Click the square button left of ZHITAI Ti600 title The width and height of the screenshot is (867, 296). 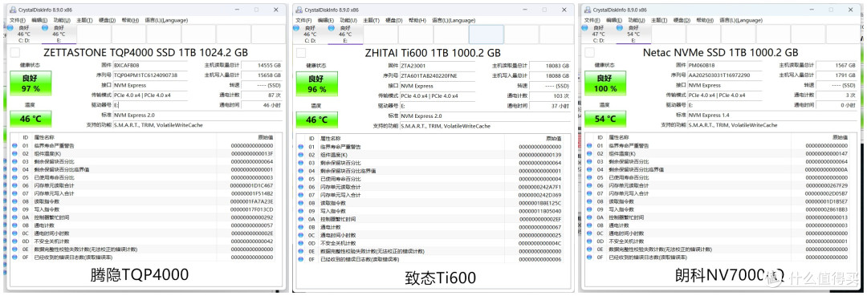click(x=301, y=52)
